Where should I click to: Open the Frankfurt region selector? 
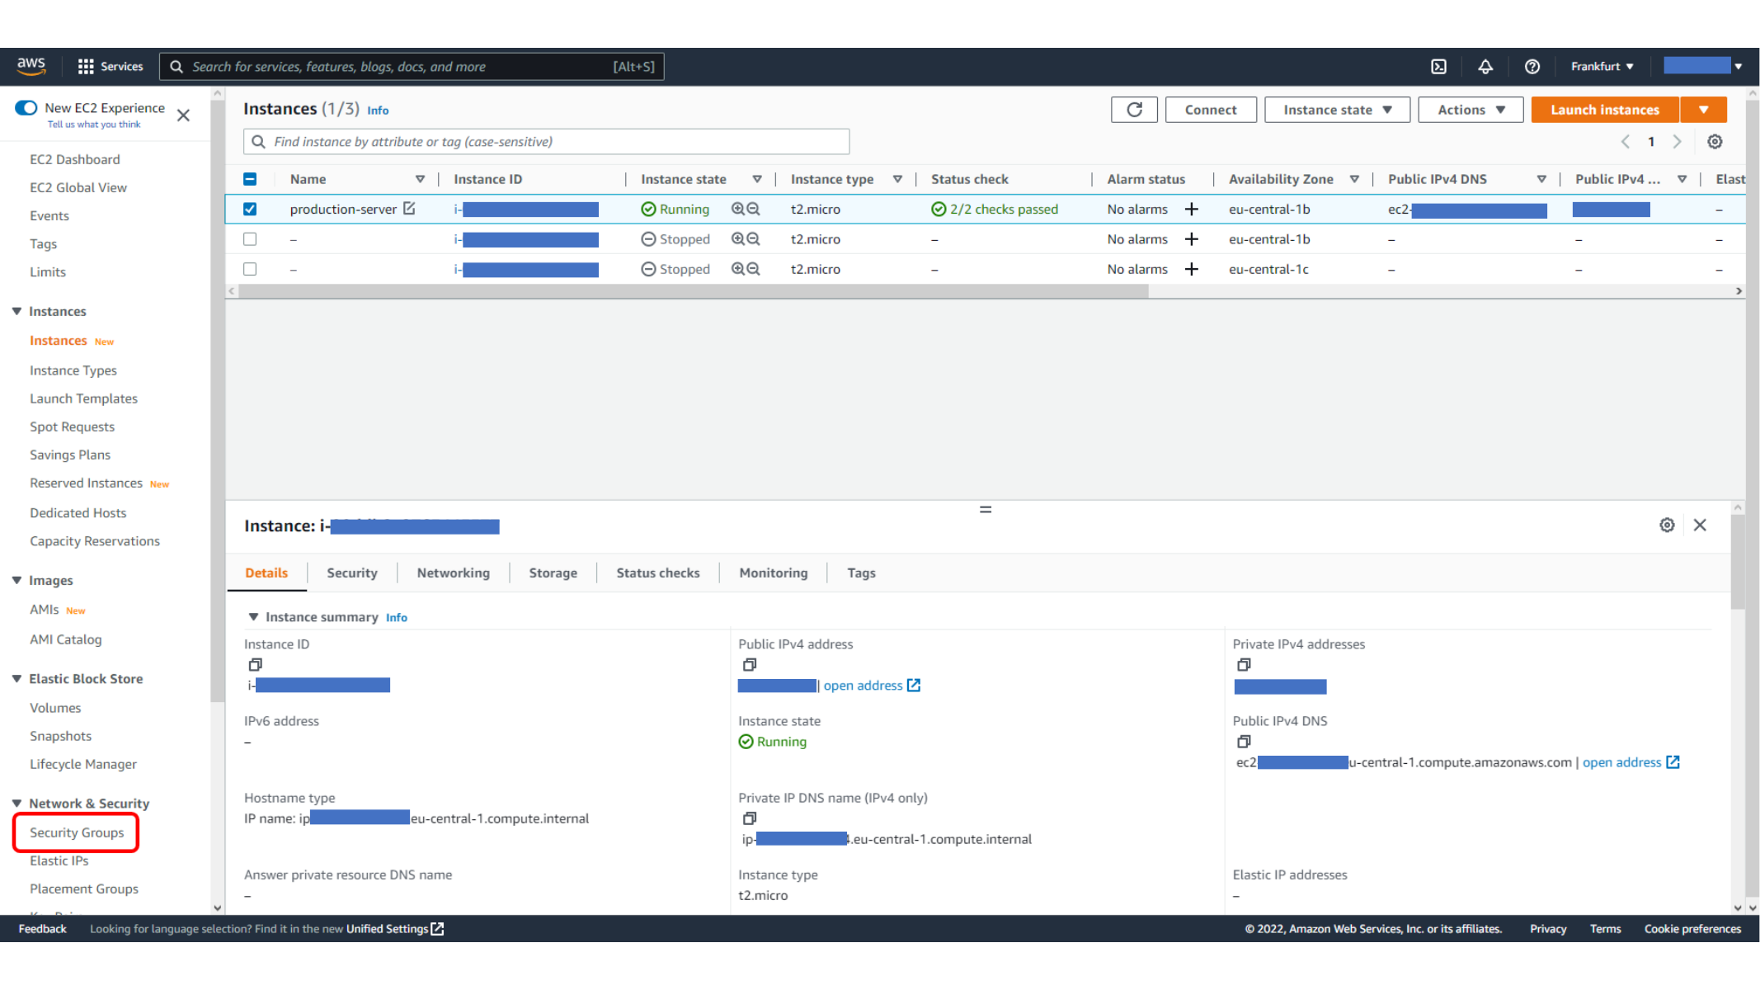1602,67
